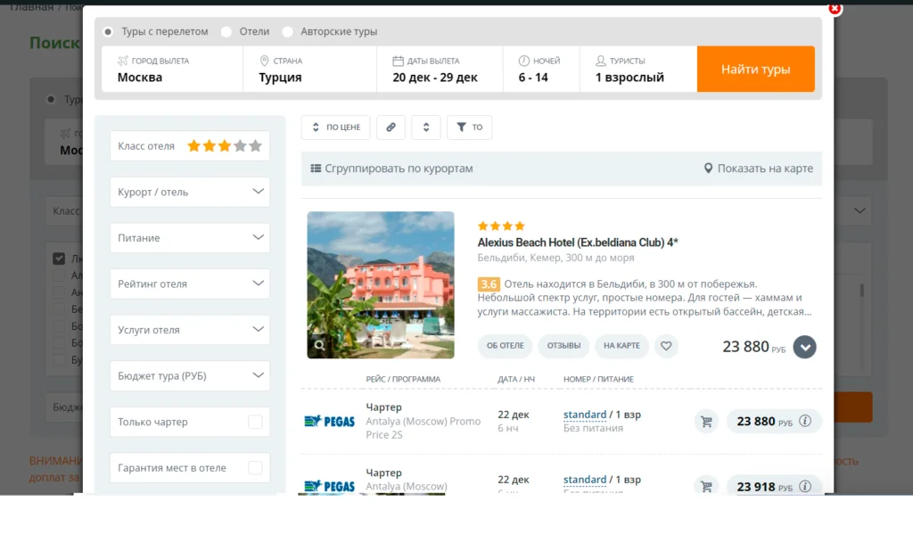The image size is (913, 534).
Task: Click background page dropdown chevron at right
Action: tap(860, 210)
